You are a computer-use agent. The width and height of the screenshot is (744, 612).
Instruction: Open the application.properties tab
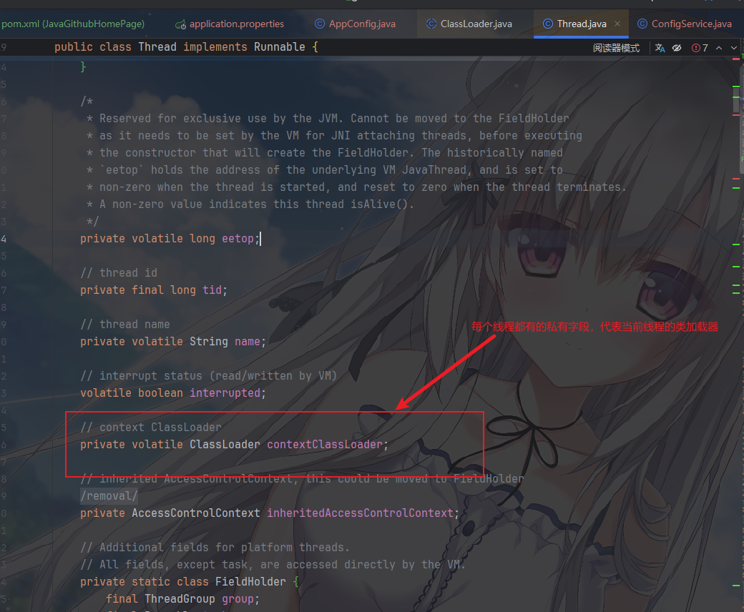coord(236,24)
